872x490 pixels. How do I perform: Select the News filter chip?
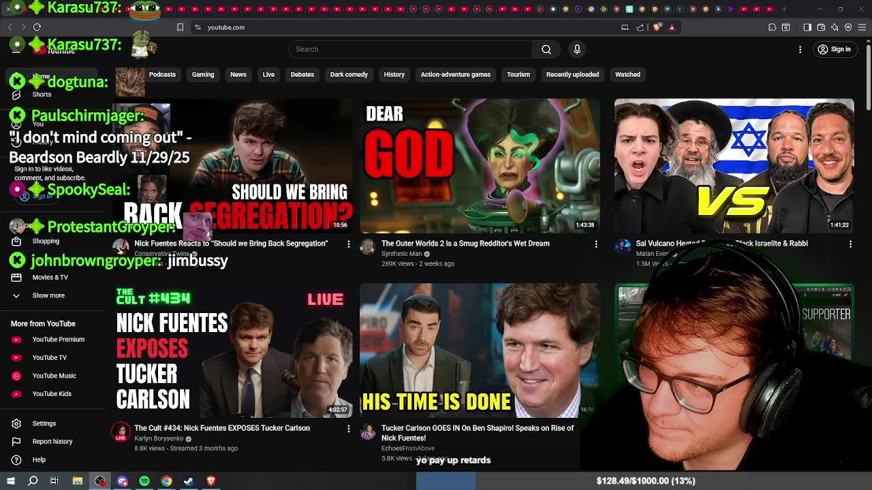pyautogui.click(x=238, y=74)
